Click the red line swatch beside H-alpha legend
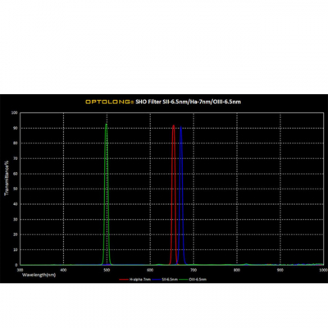 click(x=124, y=280)
